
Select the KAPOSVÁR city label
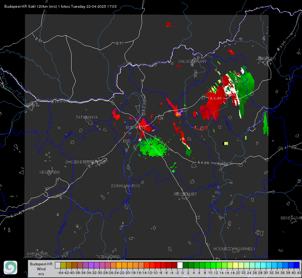coord(37,254)
